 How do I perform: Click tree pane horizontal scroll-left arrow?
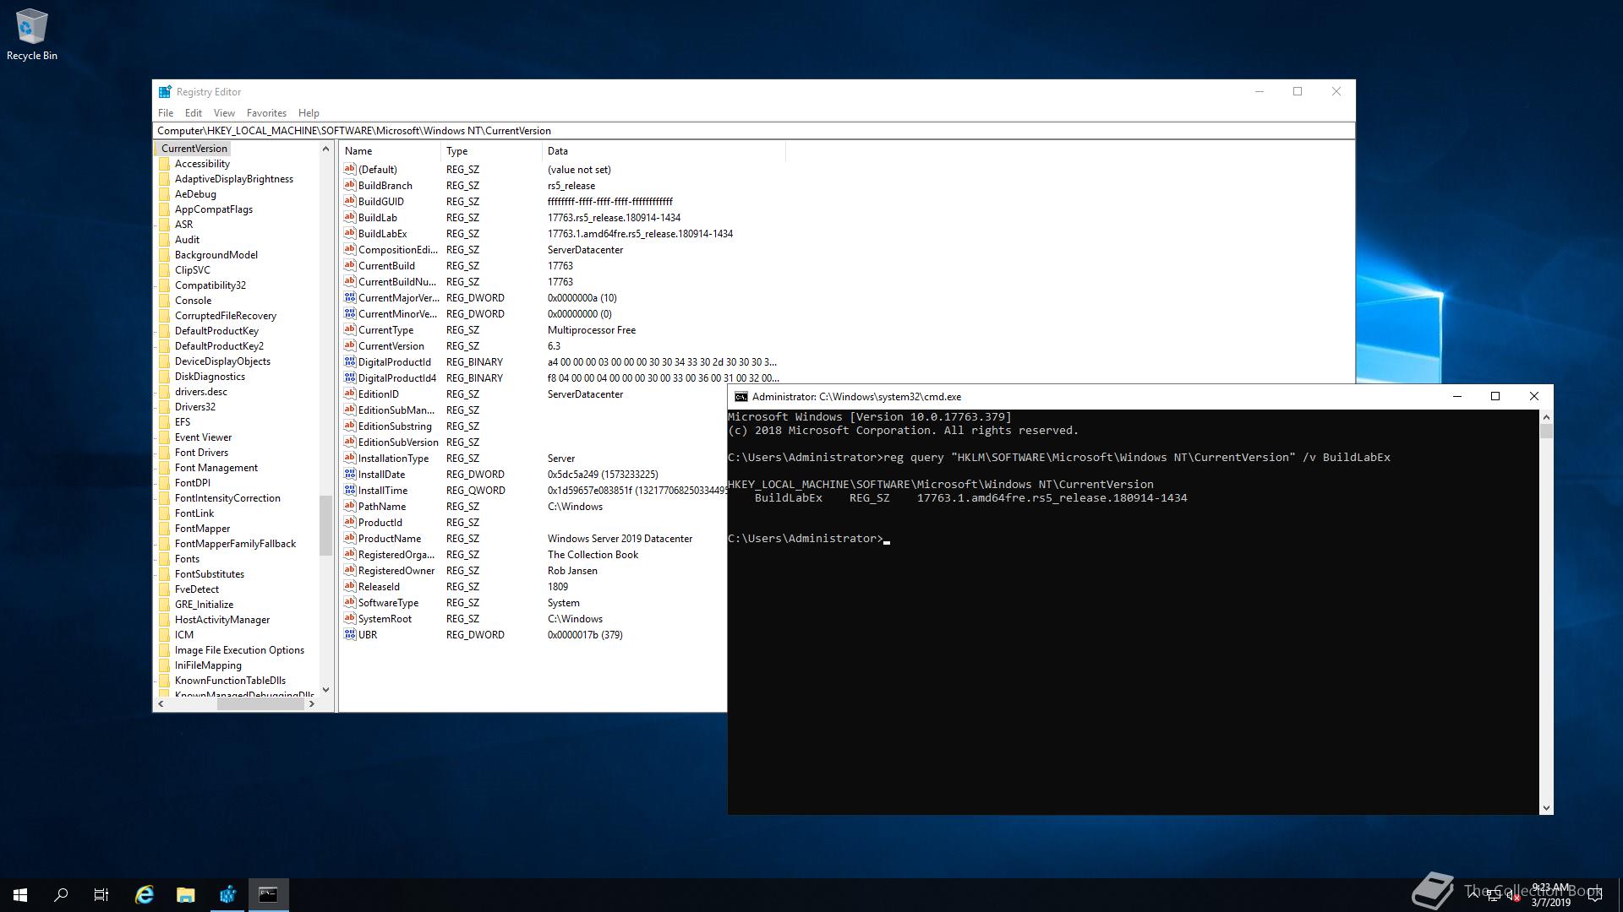coord(161,703)
